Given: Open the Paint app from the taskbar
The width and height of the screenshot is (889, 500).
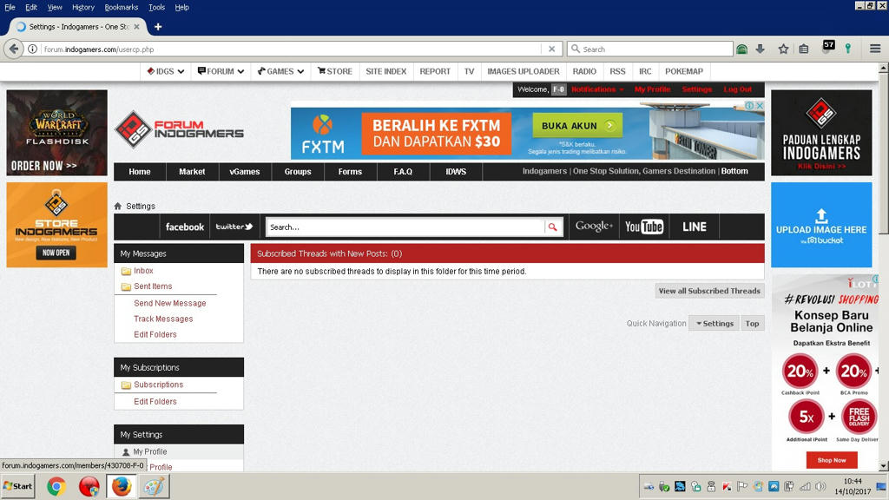Looking at the screenshot, I should click(154, 486).
